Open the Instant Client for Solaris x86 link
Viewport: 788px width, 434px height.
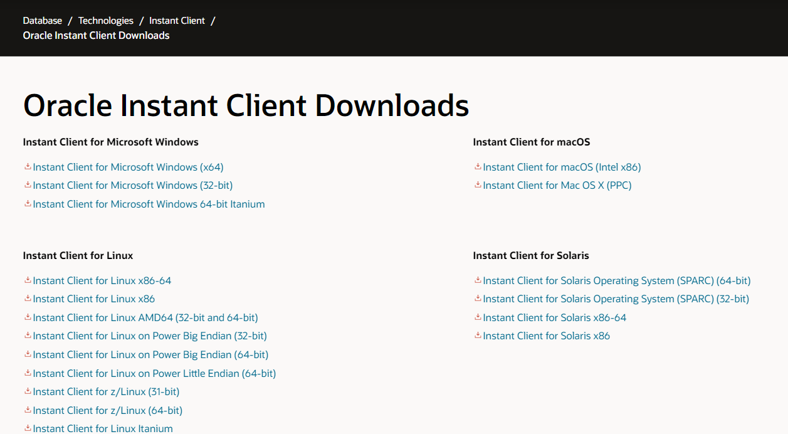(x=547, y=336)
